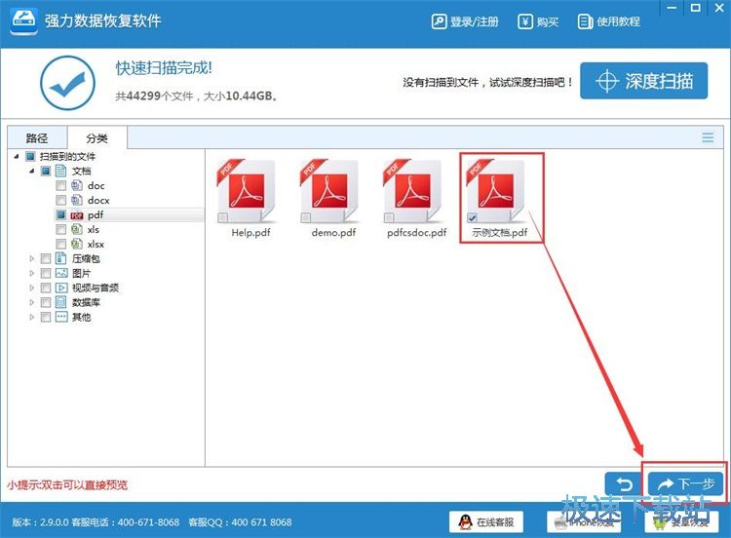Screen dimensions: 731x538
Task: Click the images category icon (图片)
Action: 61,273
